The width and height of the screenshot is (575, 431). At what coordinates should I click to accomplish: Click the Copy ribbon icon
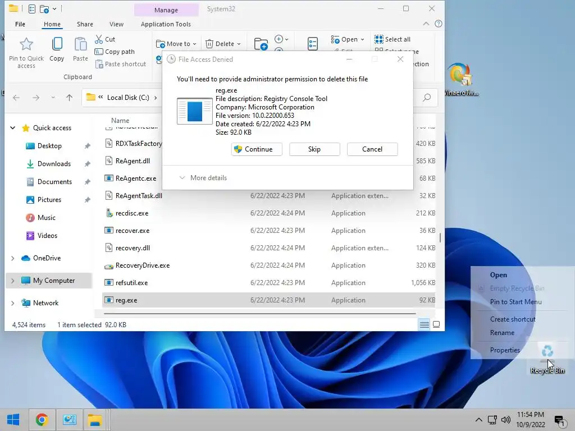pos(57,44)
